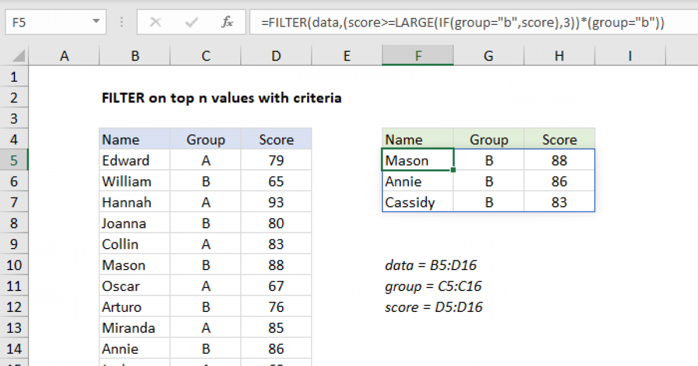The image size is (698, 366).
Task: Click the result table 'Score' header in H4
Action: click(559, 139)
